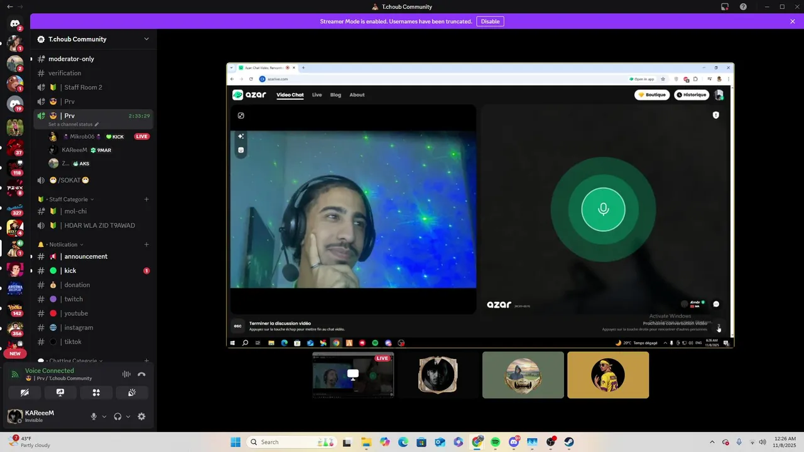Disable Streamer Mode

490,21
